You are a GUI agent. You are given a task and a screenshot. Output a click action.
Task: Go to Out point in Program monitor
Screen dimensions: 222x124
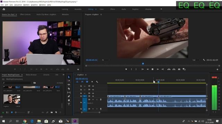(x=163, y=69)
